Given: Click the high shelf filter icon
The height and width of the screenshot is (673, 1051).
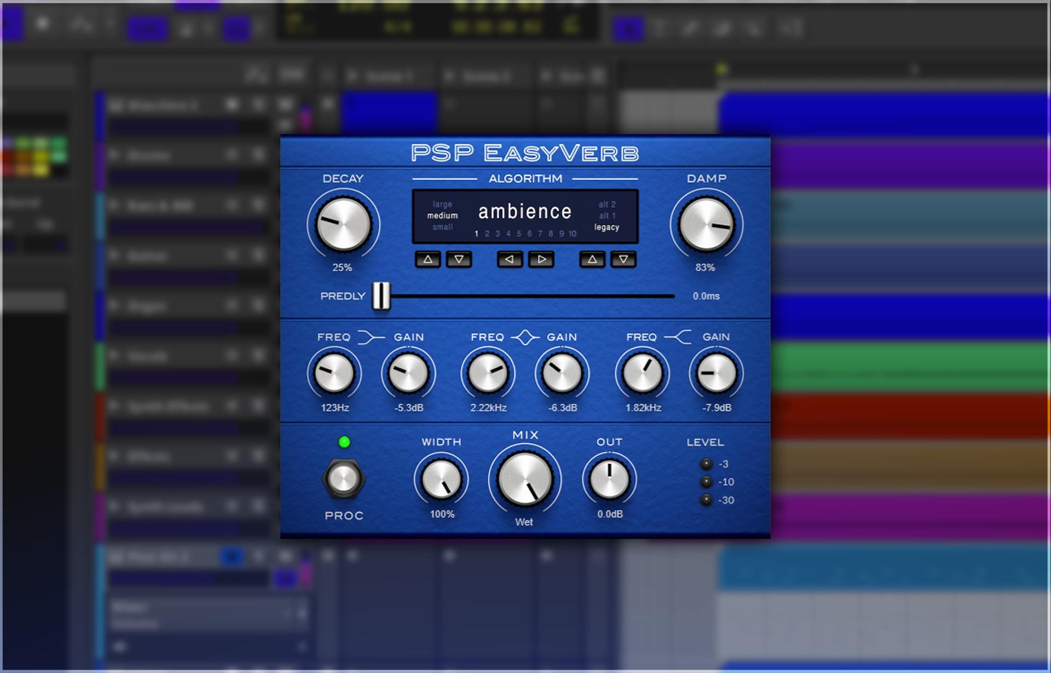Looking at the screenshot, I should pyautogui.click(x=678, y=337).
